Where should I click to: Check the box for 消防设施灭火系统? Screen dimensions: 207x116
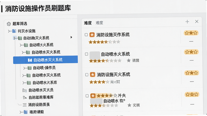pos(87,75)
